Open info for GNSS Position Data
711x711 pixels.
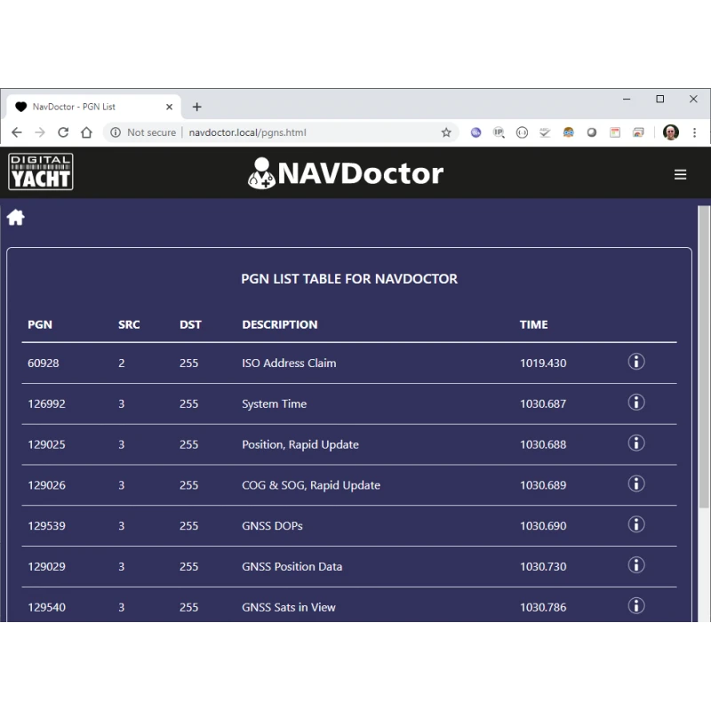point(635,565)
